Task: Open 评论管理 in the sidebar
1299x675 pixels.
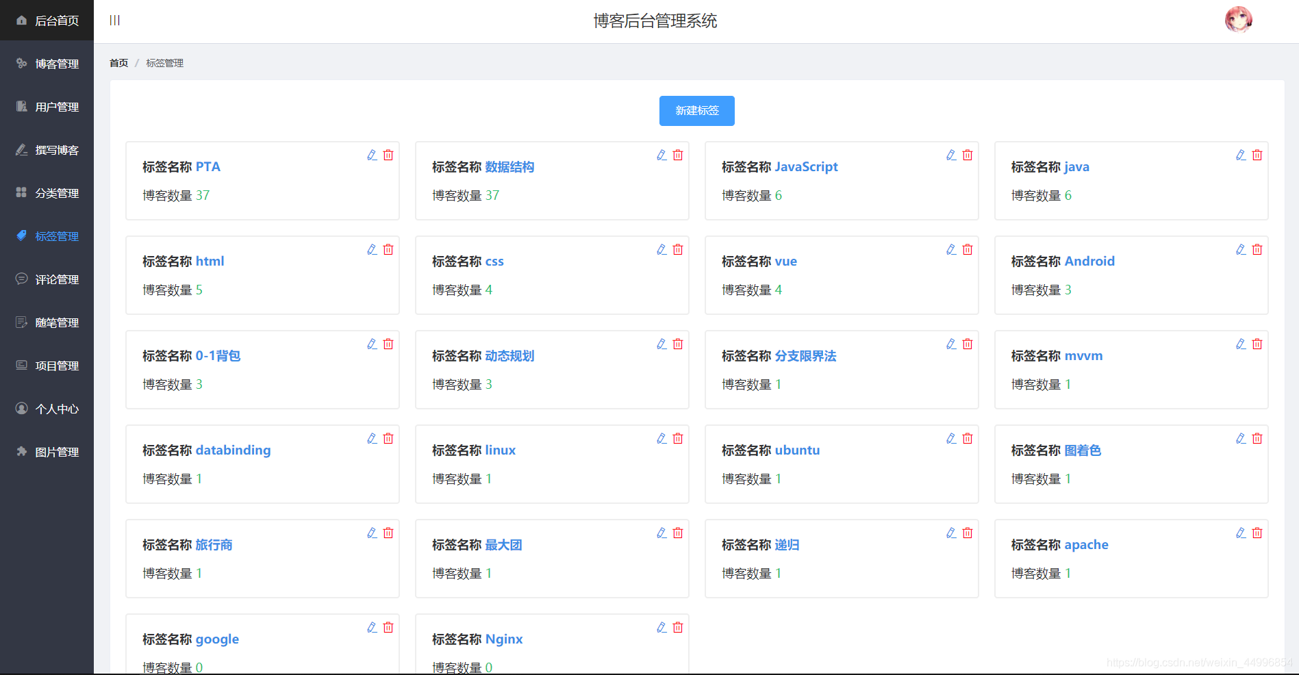Action: pyautogui.click(x=47, y=279)
